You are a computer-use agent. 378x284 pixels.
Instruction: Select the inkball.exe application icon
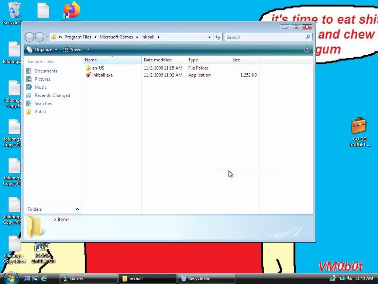click(88, 75)
